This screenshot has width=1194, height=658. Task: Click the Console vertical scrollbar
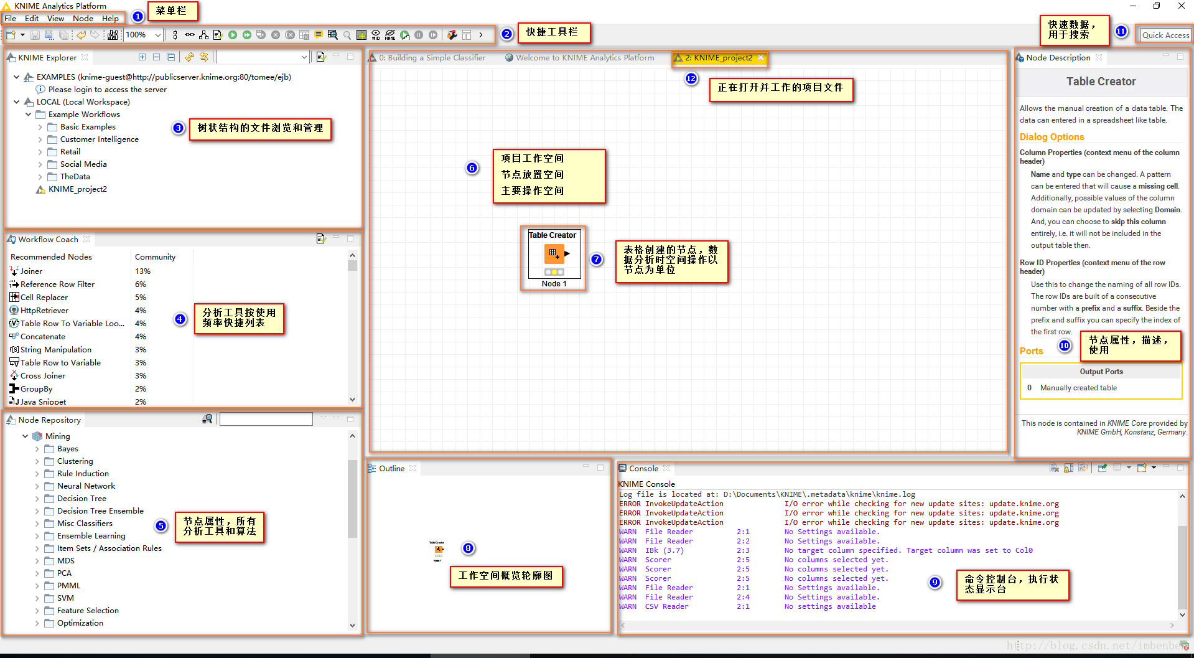click(1182, 568)
